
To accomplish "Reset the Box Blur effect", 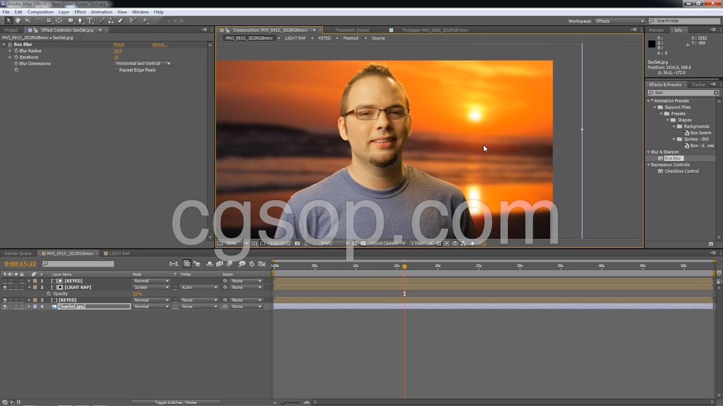I will tap(119, 45).
